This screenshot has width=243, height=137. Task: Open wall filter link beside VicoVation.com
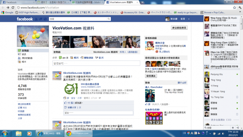point(129,52)
